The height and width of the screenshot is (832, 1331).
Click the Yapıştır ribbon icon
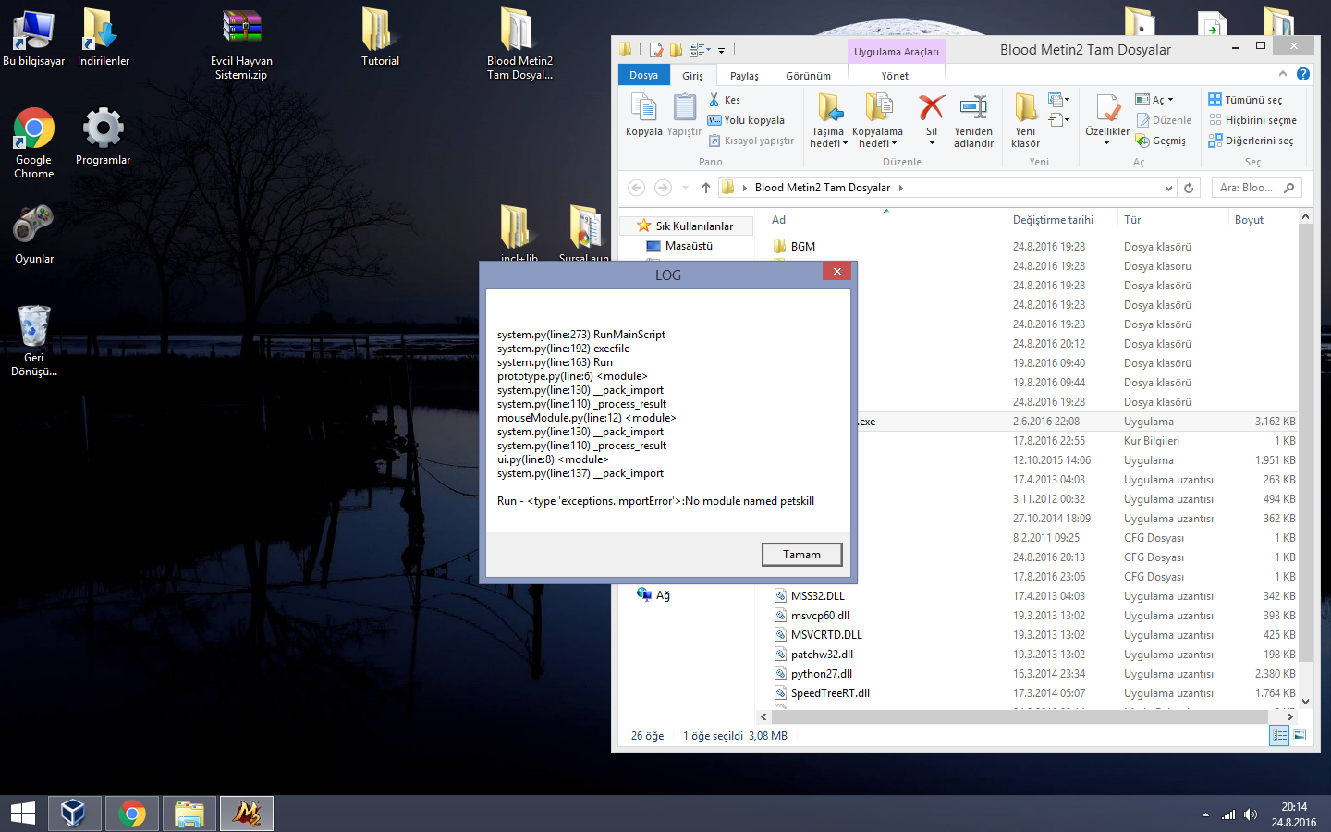[684, 116]
